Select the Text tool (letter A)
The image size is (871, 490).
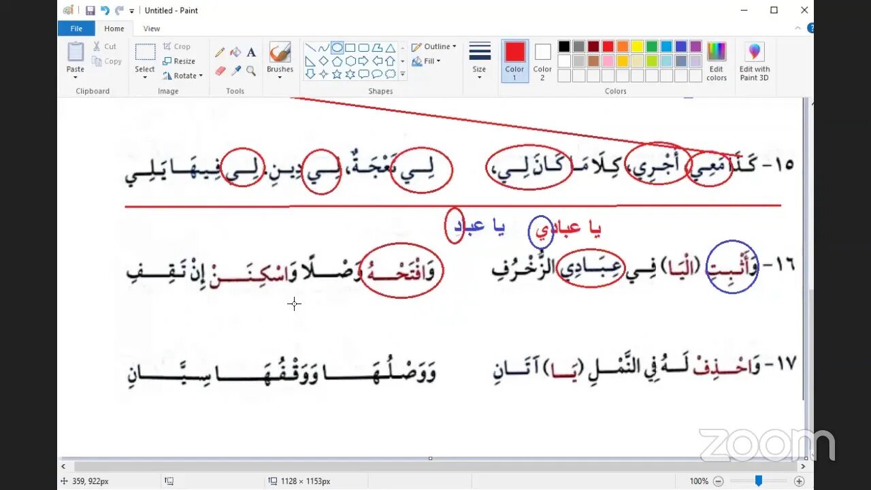(x=251, y=52)
